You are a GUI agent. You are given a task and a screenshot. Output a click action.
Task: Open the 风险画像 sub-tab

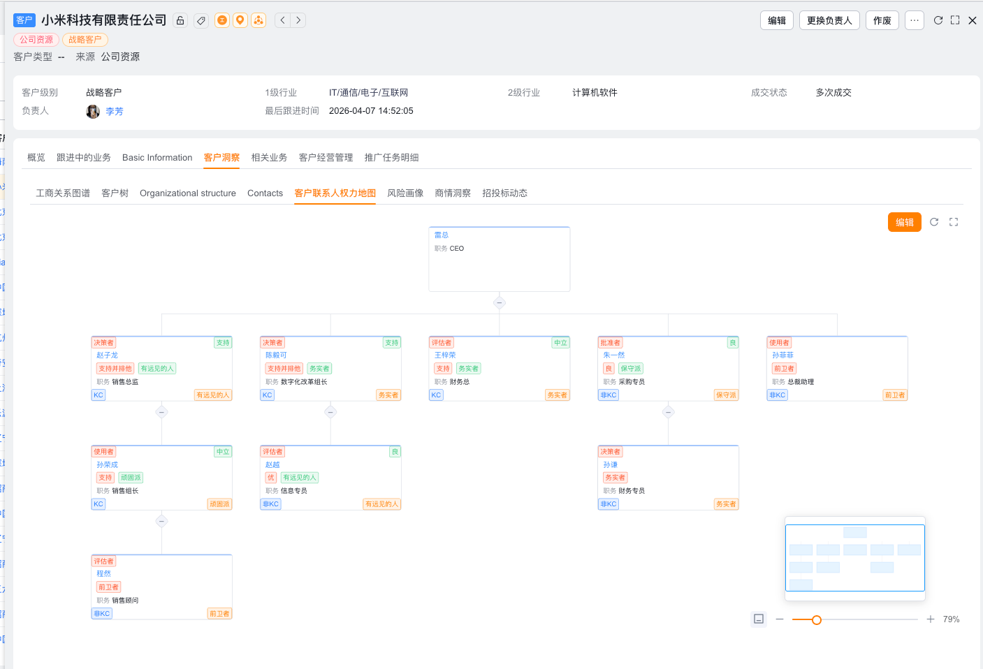pos(405,193)
